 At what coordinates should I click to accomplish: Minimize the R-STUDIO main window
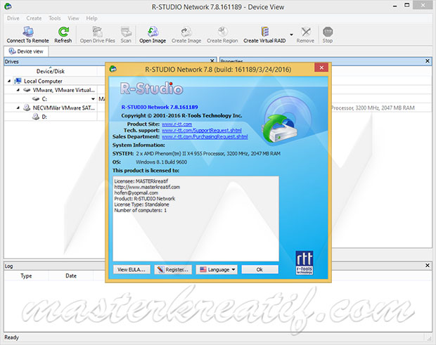[395, 6]
